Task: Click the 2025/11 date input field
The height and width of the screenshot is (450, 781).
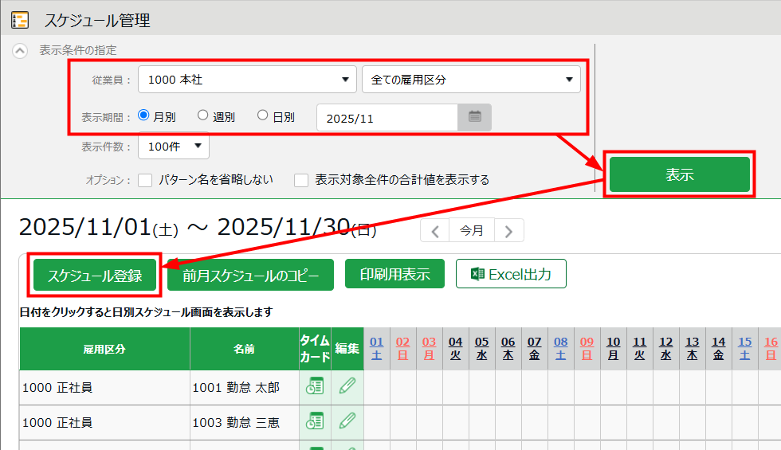Action: [x=387, y=118]
